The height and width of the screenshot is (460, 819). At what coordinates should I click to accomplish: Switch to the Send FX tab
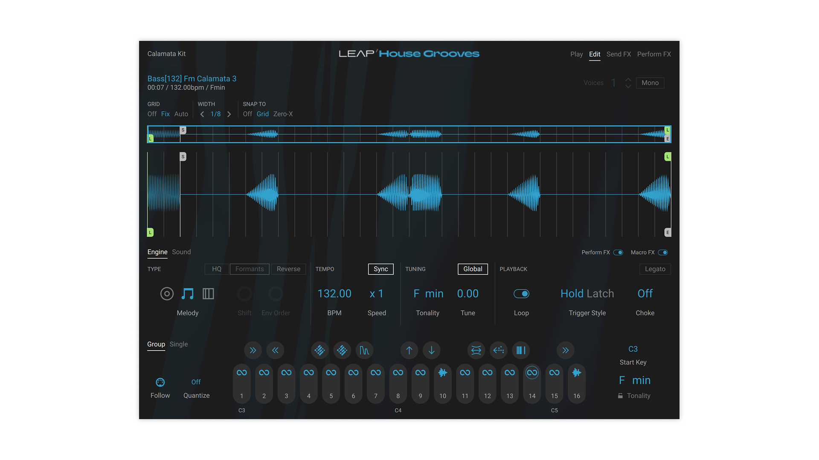click(619, 54)
